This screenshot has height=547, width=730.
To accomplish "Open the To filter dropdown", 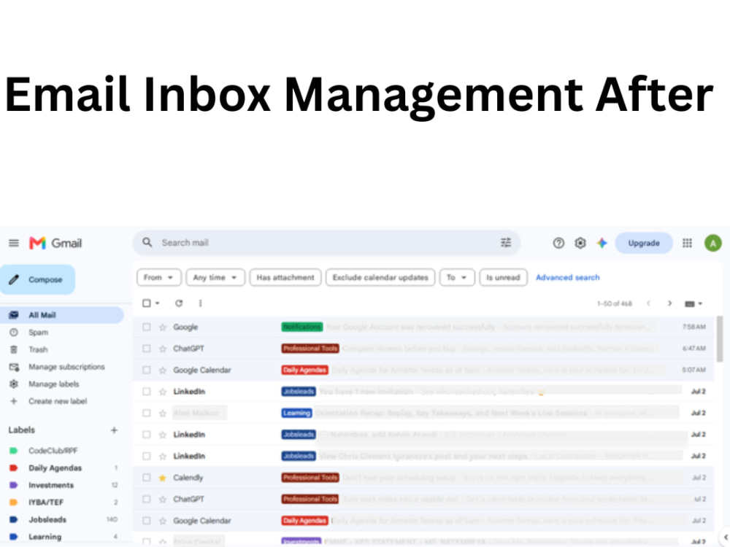I will pyautogui.click(x=457, y=278).
